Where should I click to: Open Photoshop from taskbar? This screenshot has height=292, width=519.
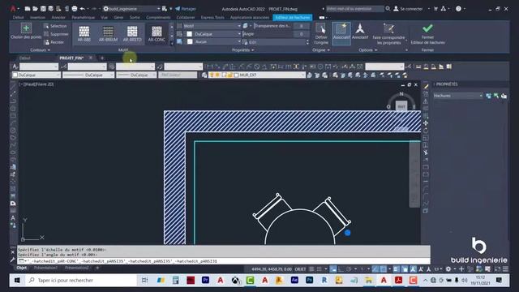tap(309, 281)
